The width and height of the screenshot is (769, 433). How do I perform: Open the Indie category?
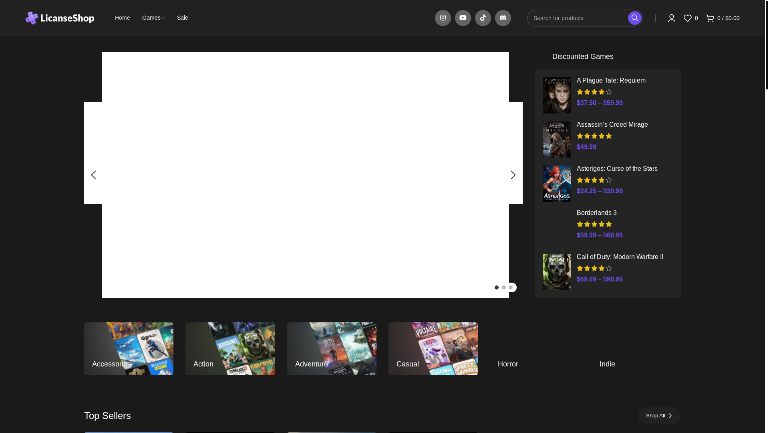pyautogui.click(x=636, y=349)
